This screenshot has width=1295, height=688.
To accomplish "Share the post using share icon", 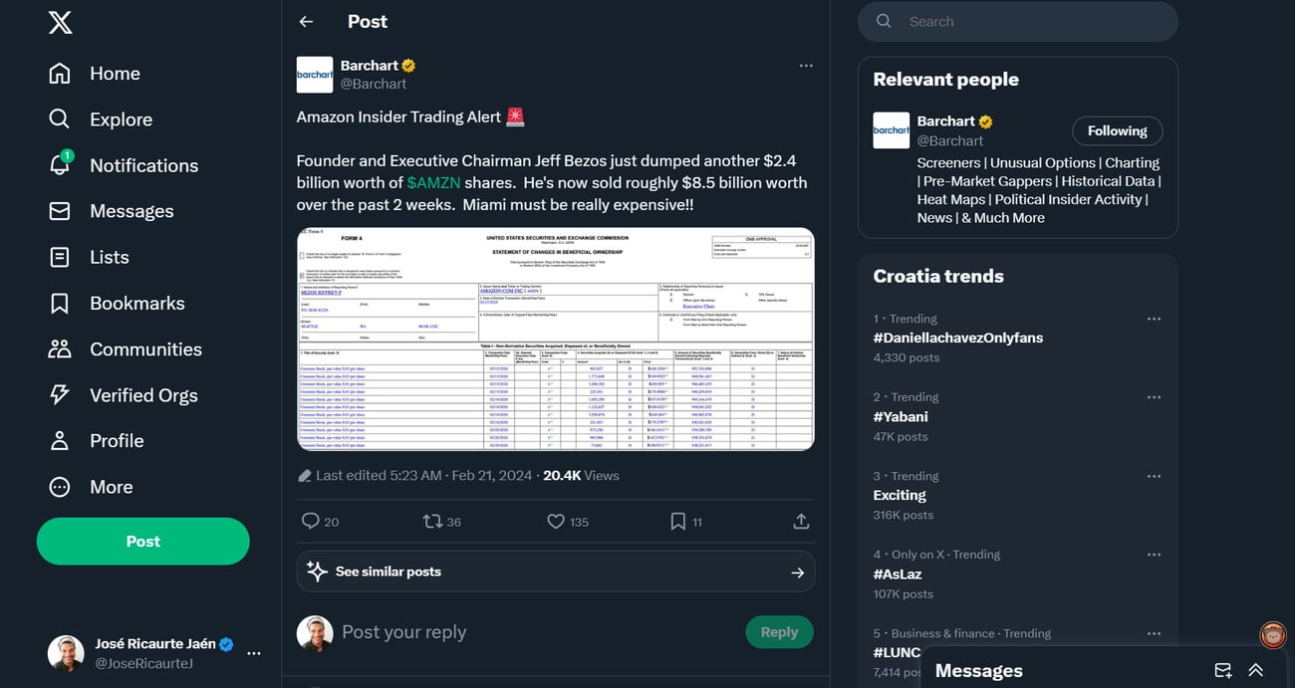I will click(801, 521).
